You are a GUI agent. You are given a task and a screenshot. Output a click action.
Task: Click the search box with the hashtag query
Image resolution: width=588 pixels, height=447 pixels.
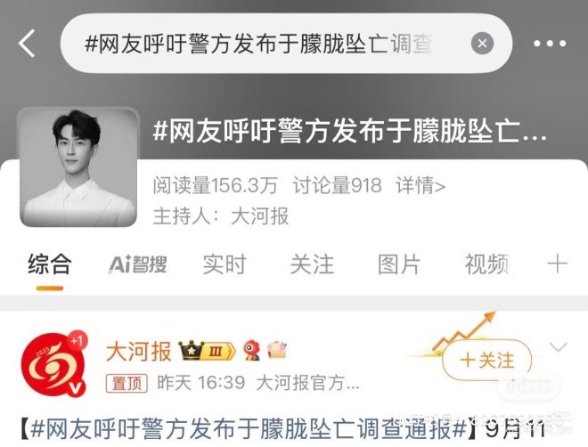286,44
